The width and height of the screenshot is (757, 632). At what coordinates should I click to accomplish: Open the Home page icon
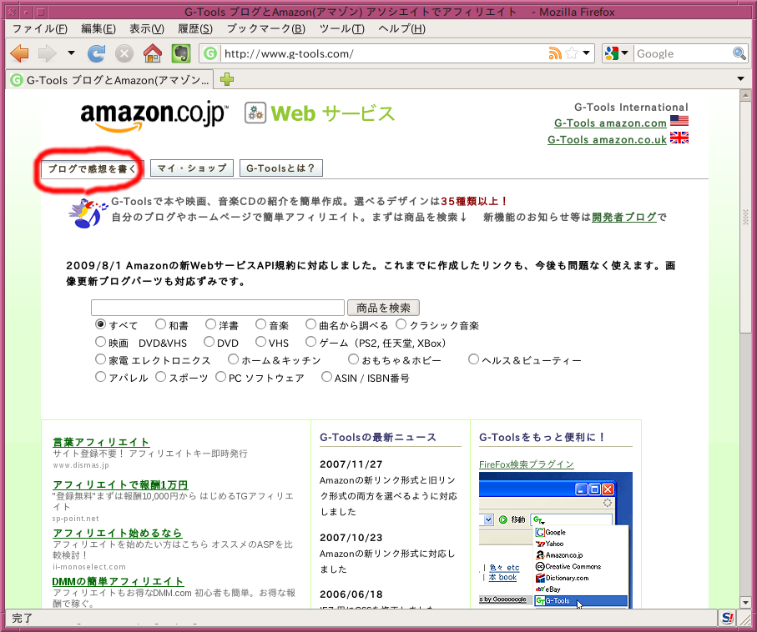point(153,53)
